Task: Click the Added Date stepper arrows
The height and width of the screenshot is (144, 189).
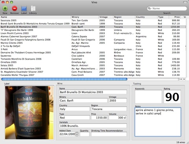Action: [x=77, y=134]
